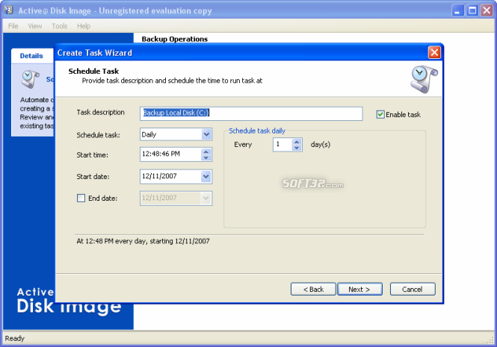
Task: Close the Create Task Wizard dialog
Action: (x=434, y=52)
